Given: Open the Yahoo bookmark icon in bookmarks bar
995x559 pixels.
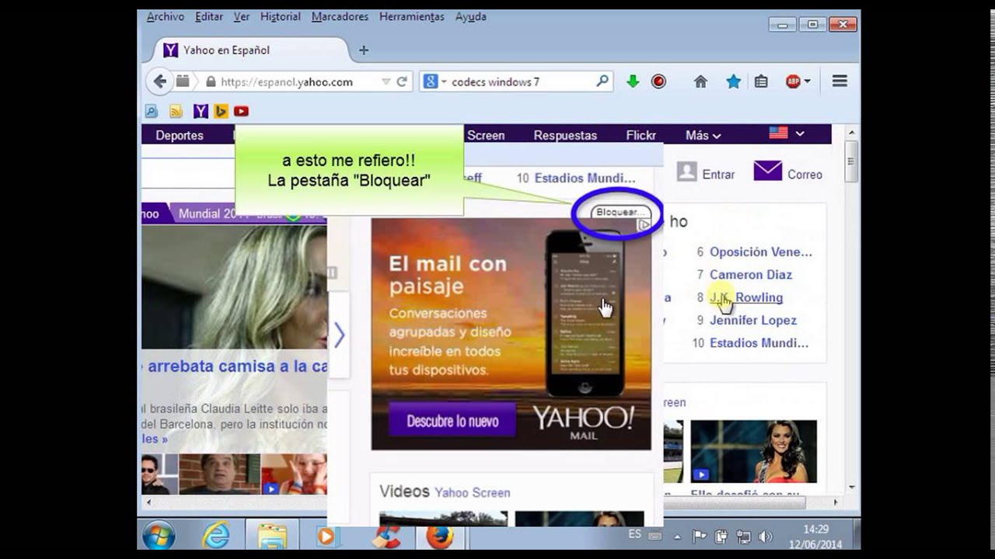Looking at the screenshot, I should (201, 111).
